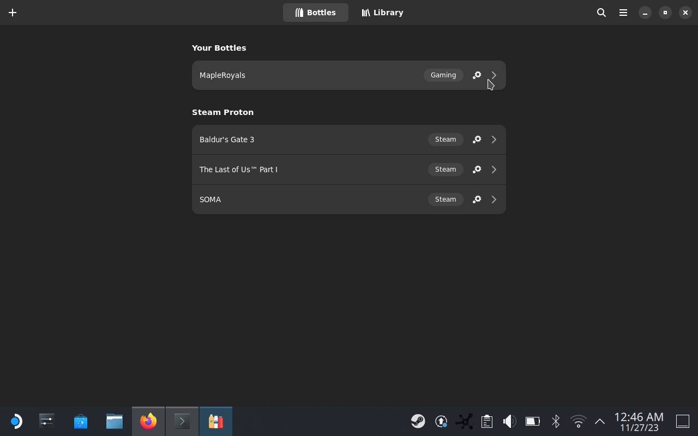
Task: Open software updates tray icon
Action: [x=441, y=421]
